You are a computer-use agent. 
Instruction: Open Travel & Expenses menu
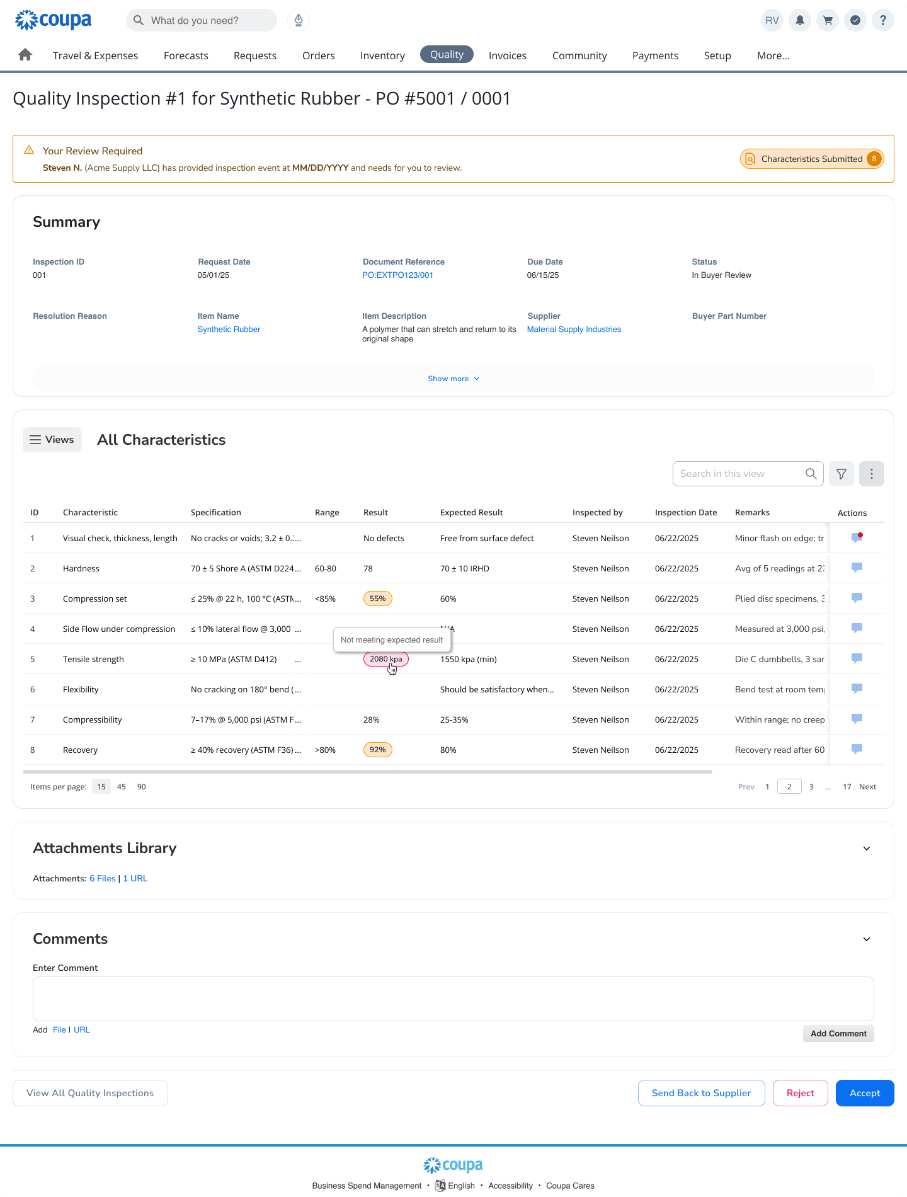point(95,55)
